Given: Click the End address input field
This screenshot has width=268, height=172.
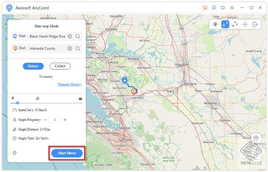Looking at the screenshot, I should [x=47, y=48].
